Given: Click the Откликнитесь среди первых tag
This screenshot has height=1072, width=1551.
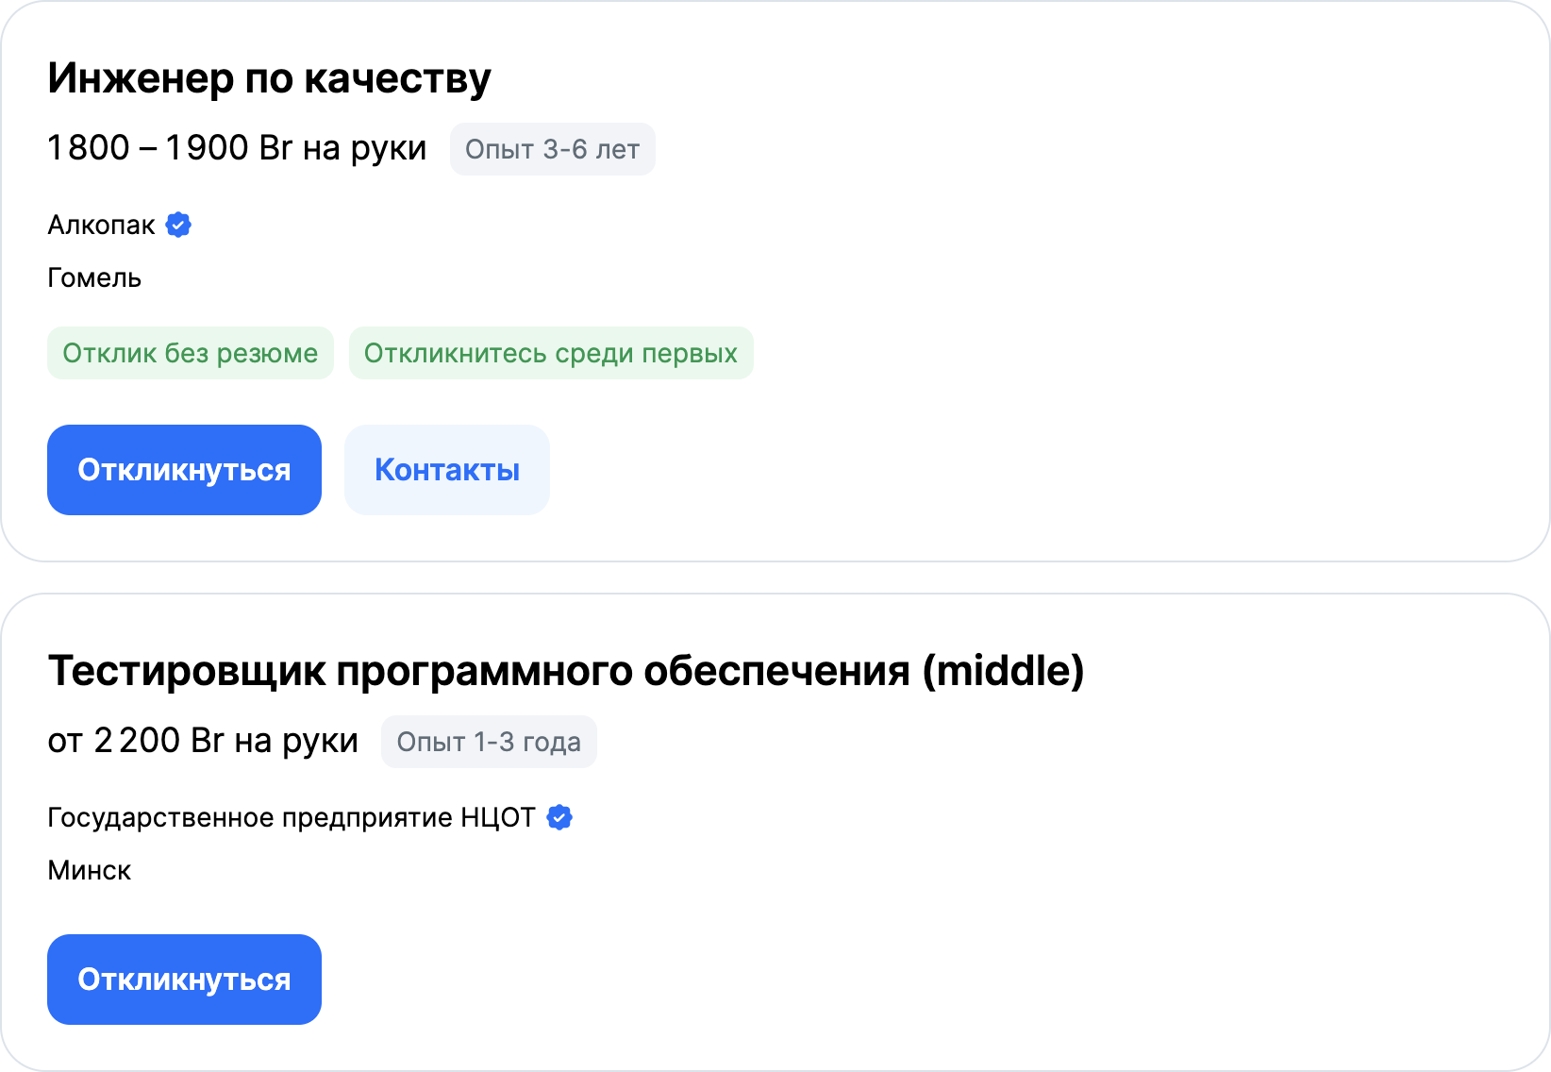Looking at the screenshot, I should 550,353.
